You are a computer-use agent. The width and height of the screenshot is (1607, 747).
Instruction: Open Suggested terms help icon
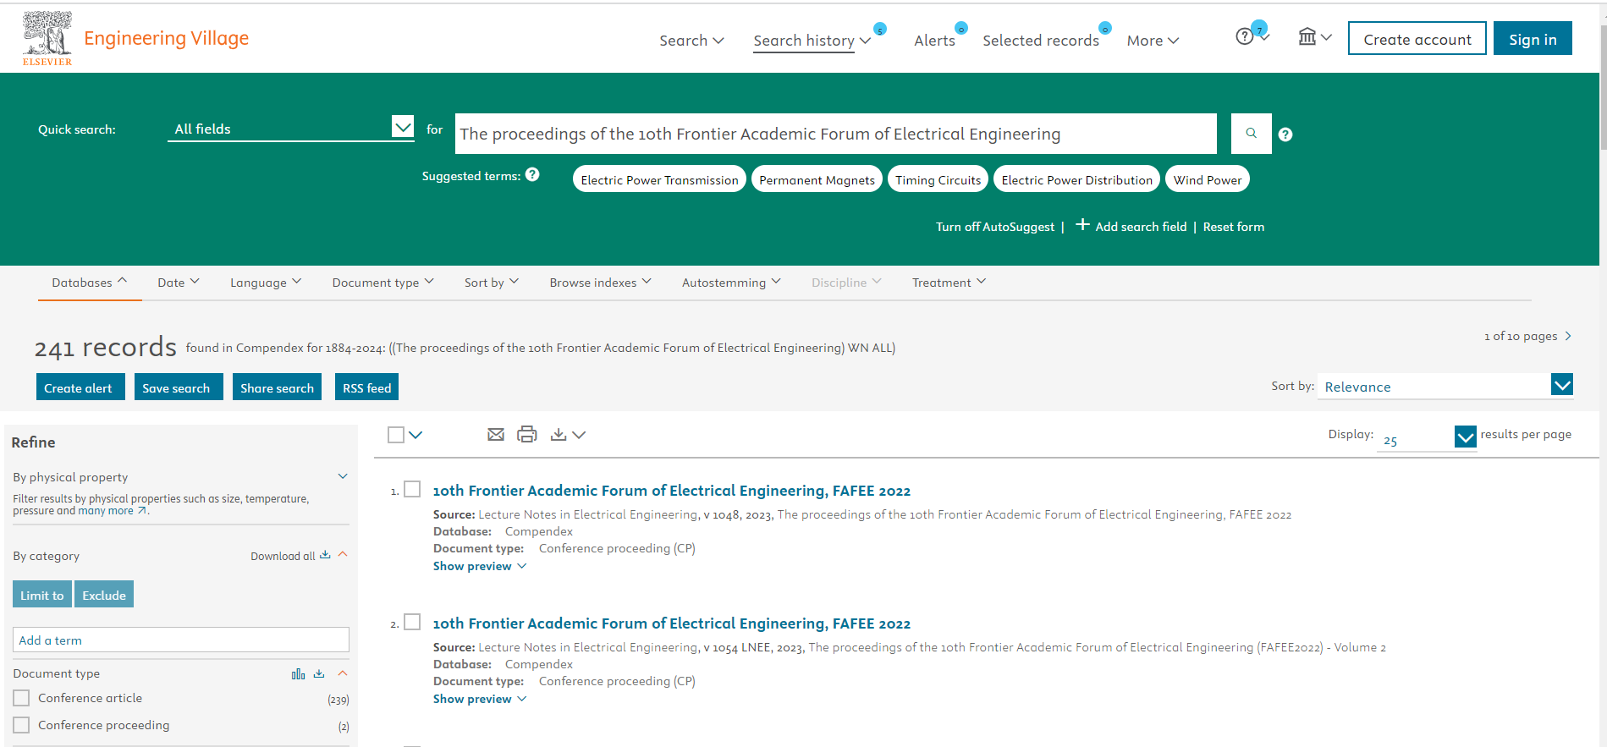(x=532, y=175)
